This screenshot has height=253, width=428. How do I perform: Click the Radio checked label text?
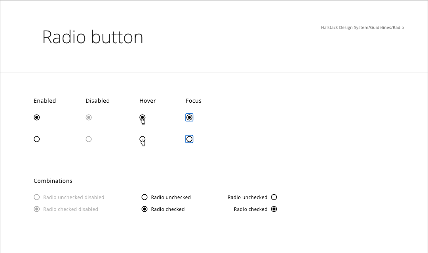point(168,209)
